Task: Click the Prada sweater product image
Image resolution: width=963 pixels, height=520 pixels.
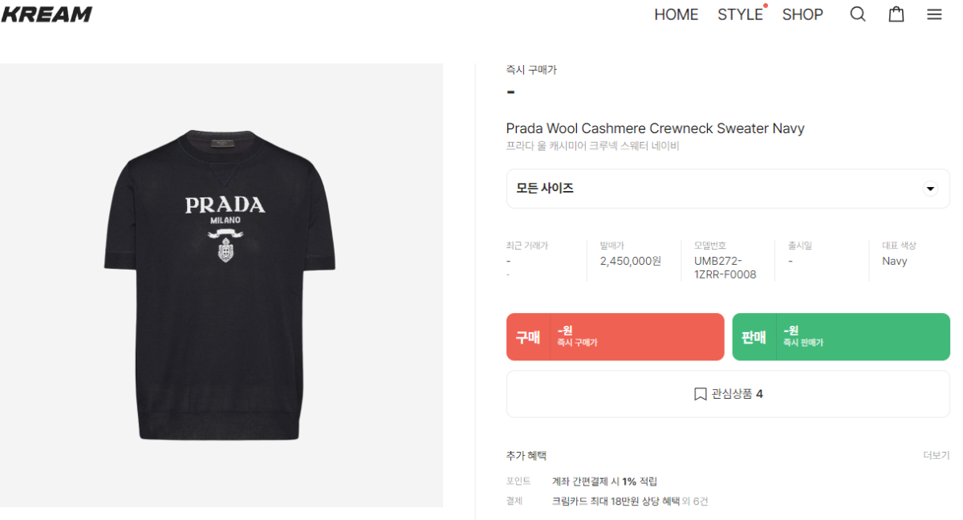Action: tap(221, 285)
